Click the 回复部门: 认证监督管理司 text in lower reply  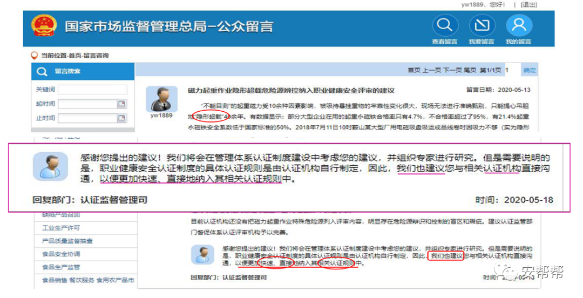point(229,277)
